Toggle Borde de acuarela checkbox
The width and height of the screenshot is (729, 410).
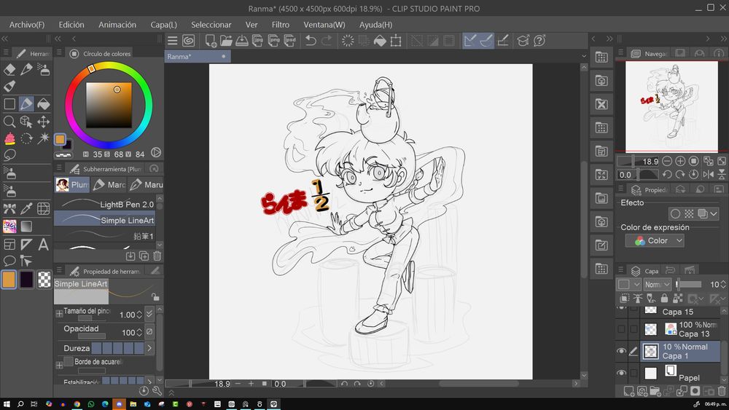coord(69,361)
